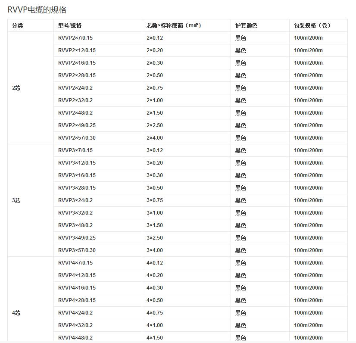The image size is (356, 343).
Task: Click the 3×2.50 cross-section cell
Action: coord(155,238)
